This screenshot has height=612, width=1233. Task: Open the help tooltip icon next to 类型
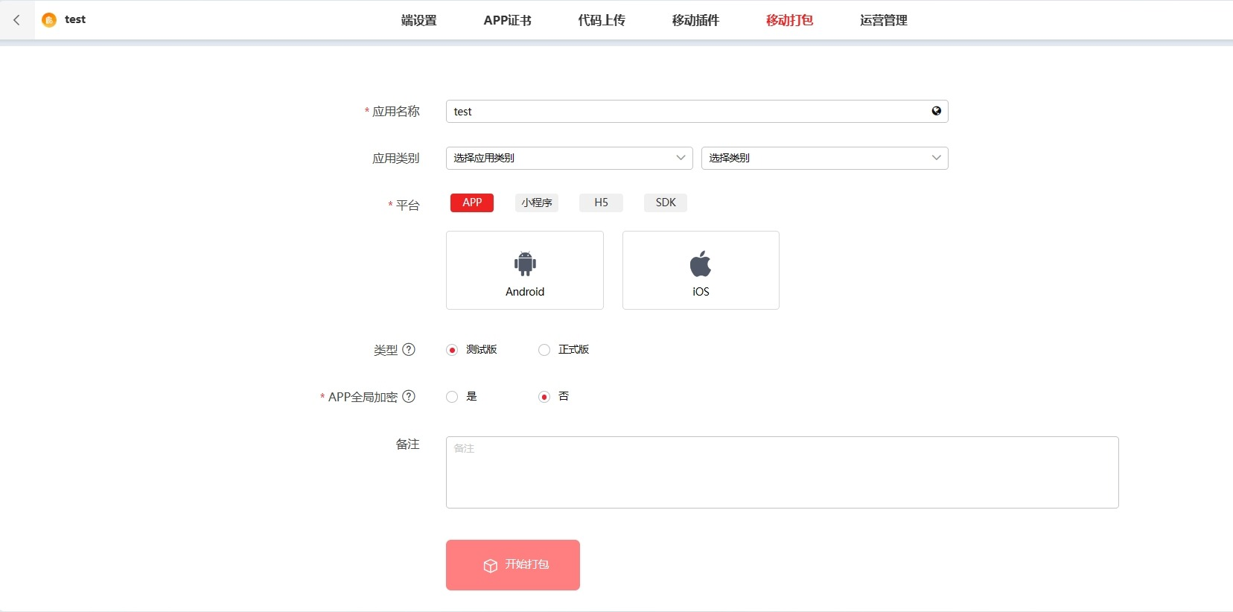(409, 349)
